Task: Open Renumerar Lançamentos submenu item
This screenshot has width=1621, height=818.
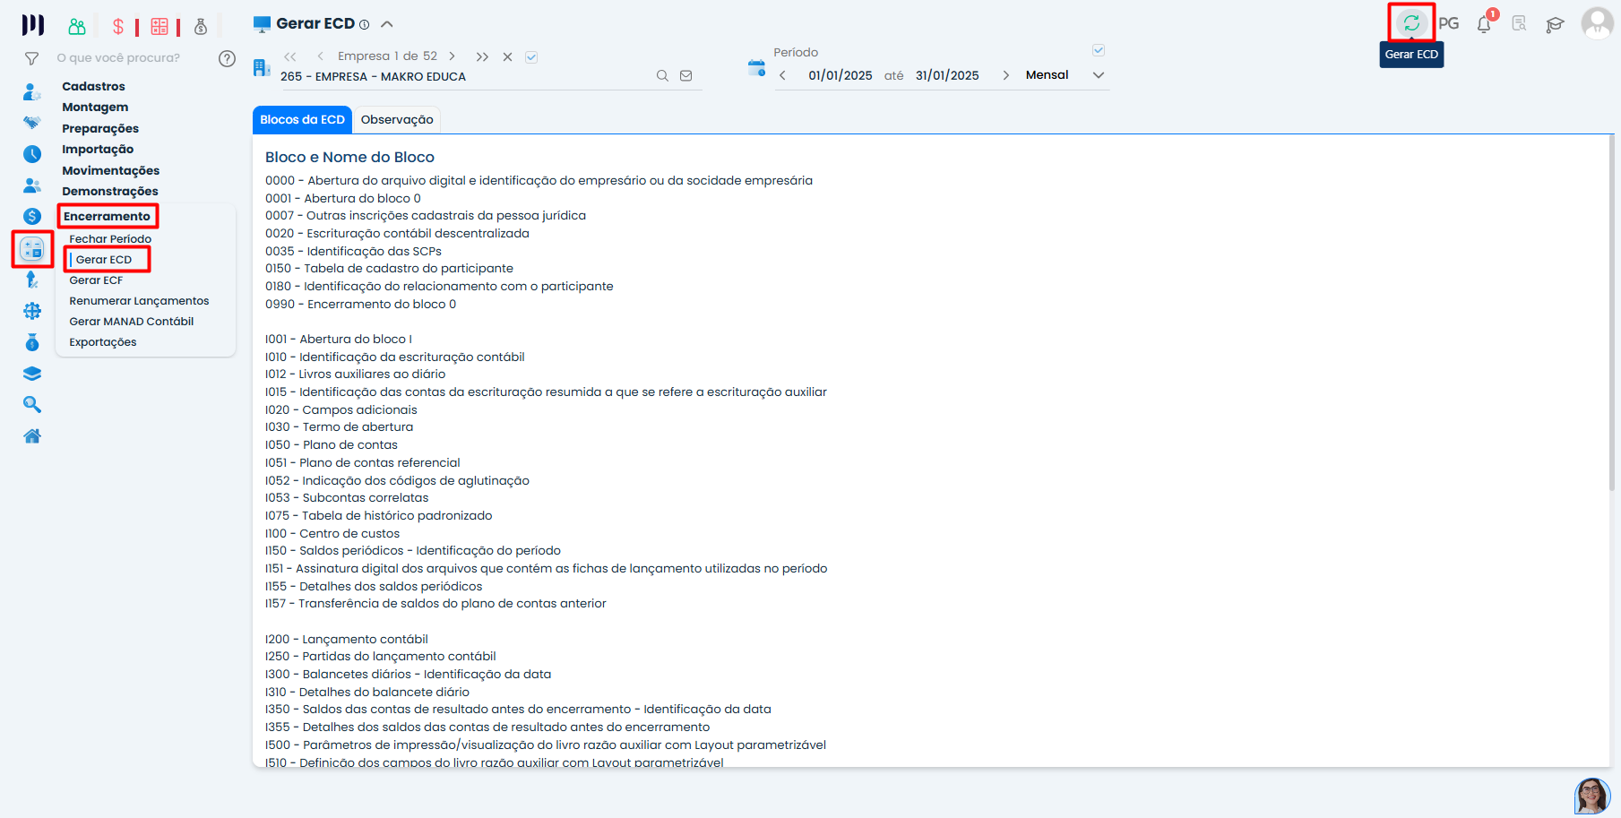Action: tap(139, 301)
